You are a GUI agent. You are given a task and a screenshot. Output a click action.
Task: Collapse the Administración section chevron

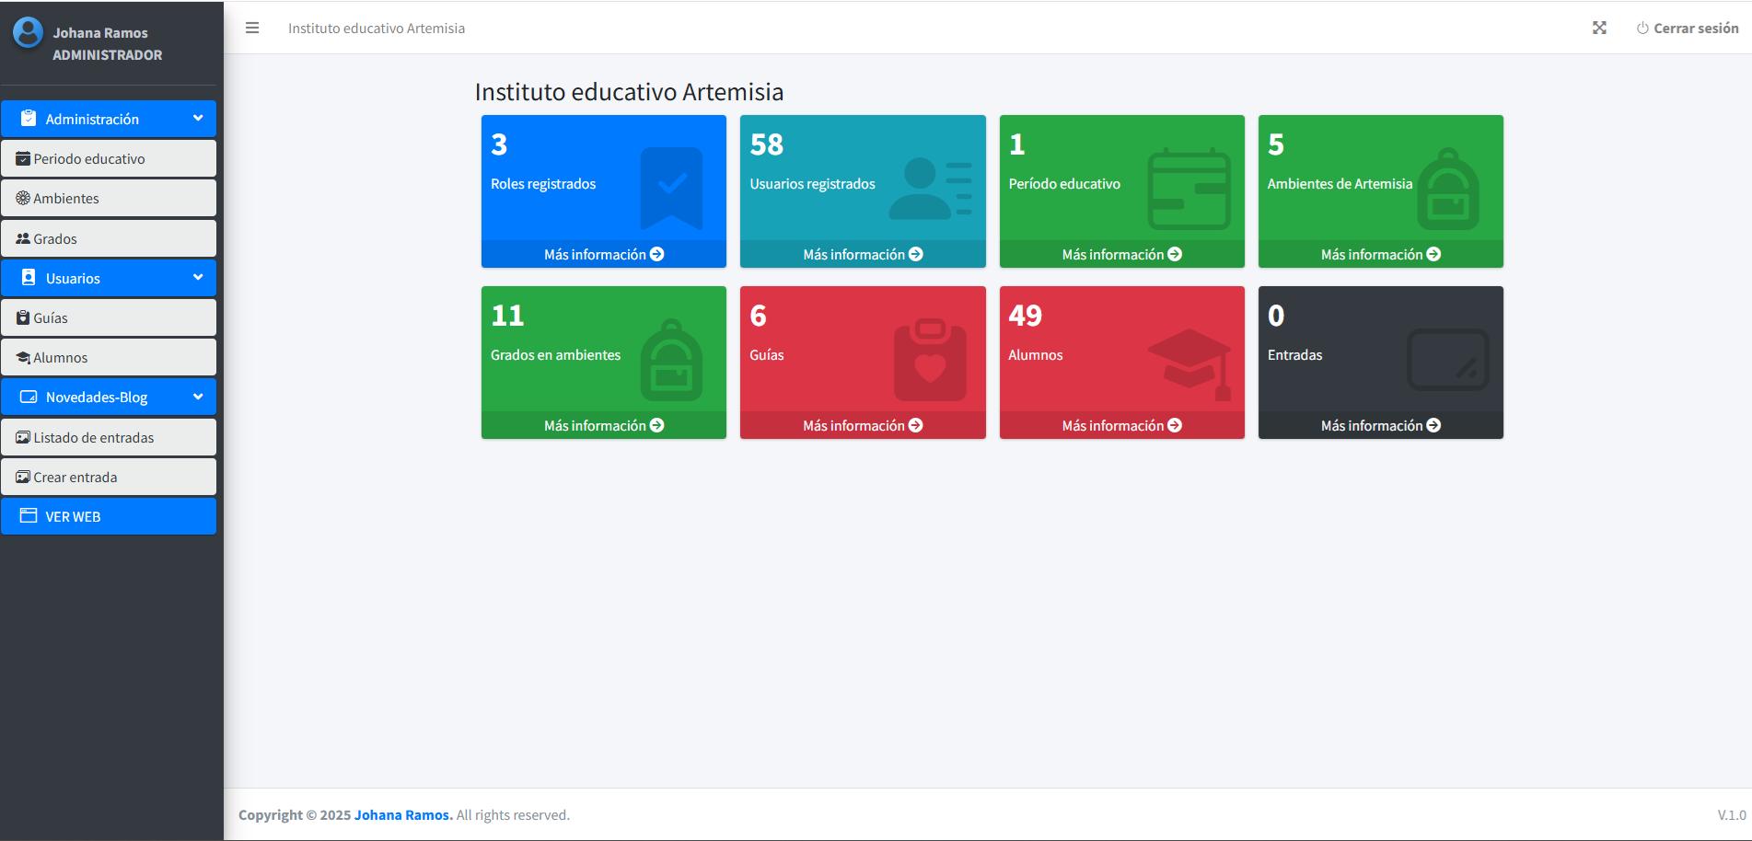click(x=198, y=119)
